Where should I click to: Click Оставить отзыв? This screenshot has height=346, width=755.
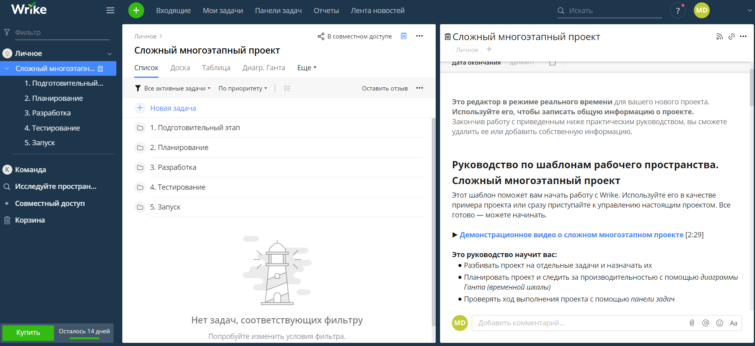385,88
